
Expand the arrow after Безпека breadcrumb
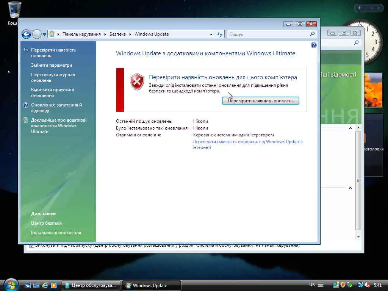click(x=130, y=34)
